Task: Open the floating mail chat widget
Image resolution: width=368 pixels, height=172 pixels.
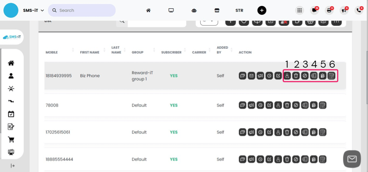Action: (352, 159)
